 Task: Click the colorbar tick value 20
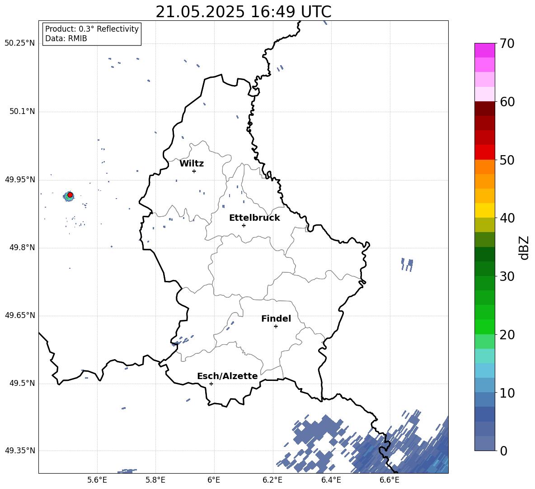[x=507, y=335]
